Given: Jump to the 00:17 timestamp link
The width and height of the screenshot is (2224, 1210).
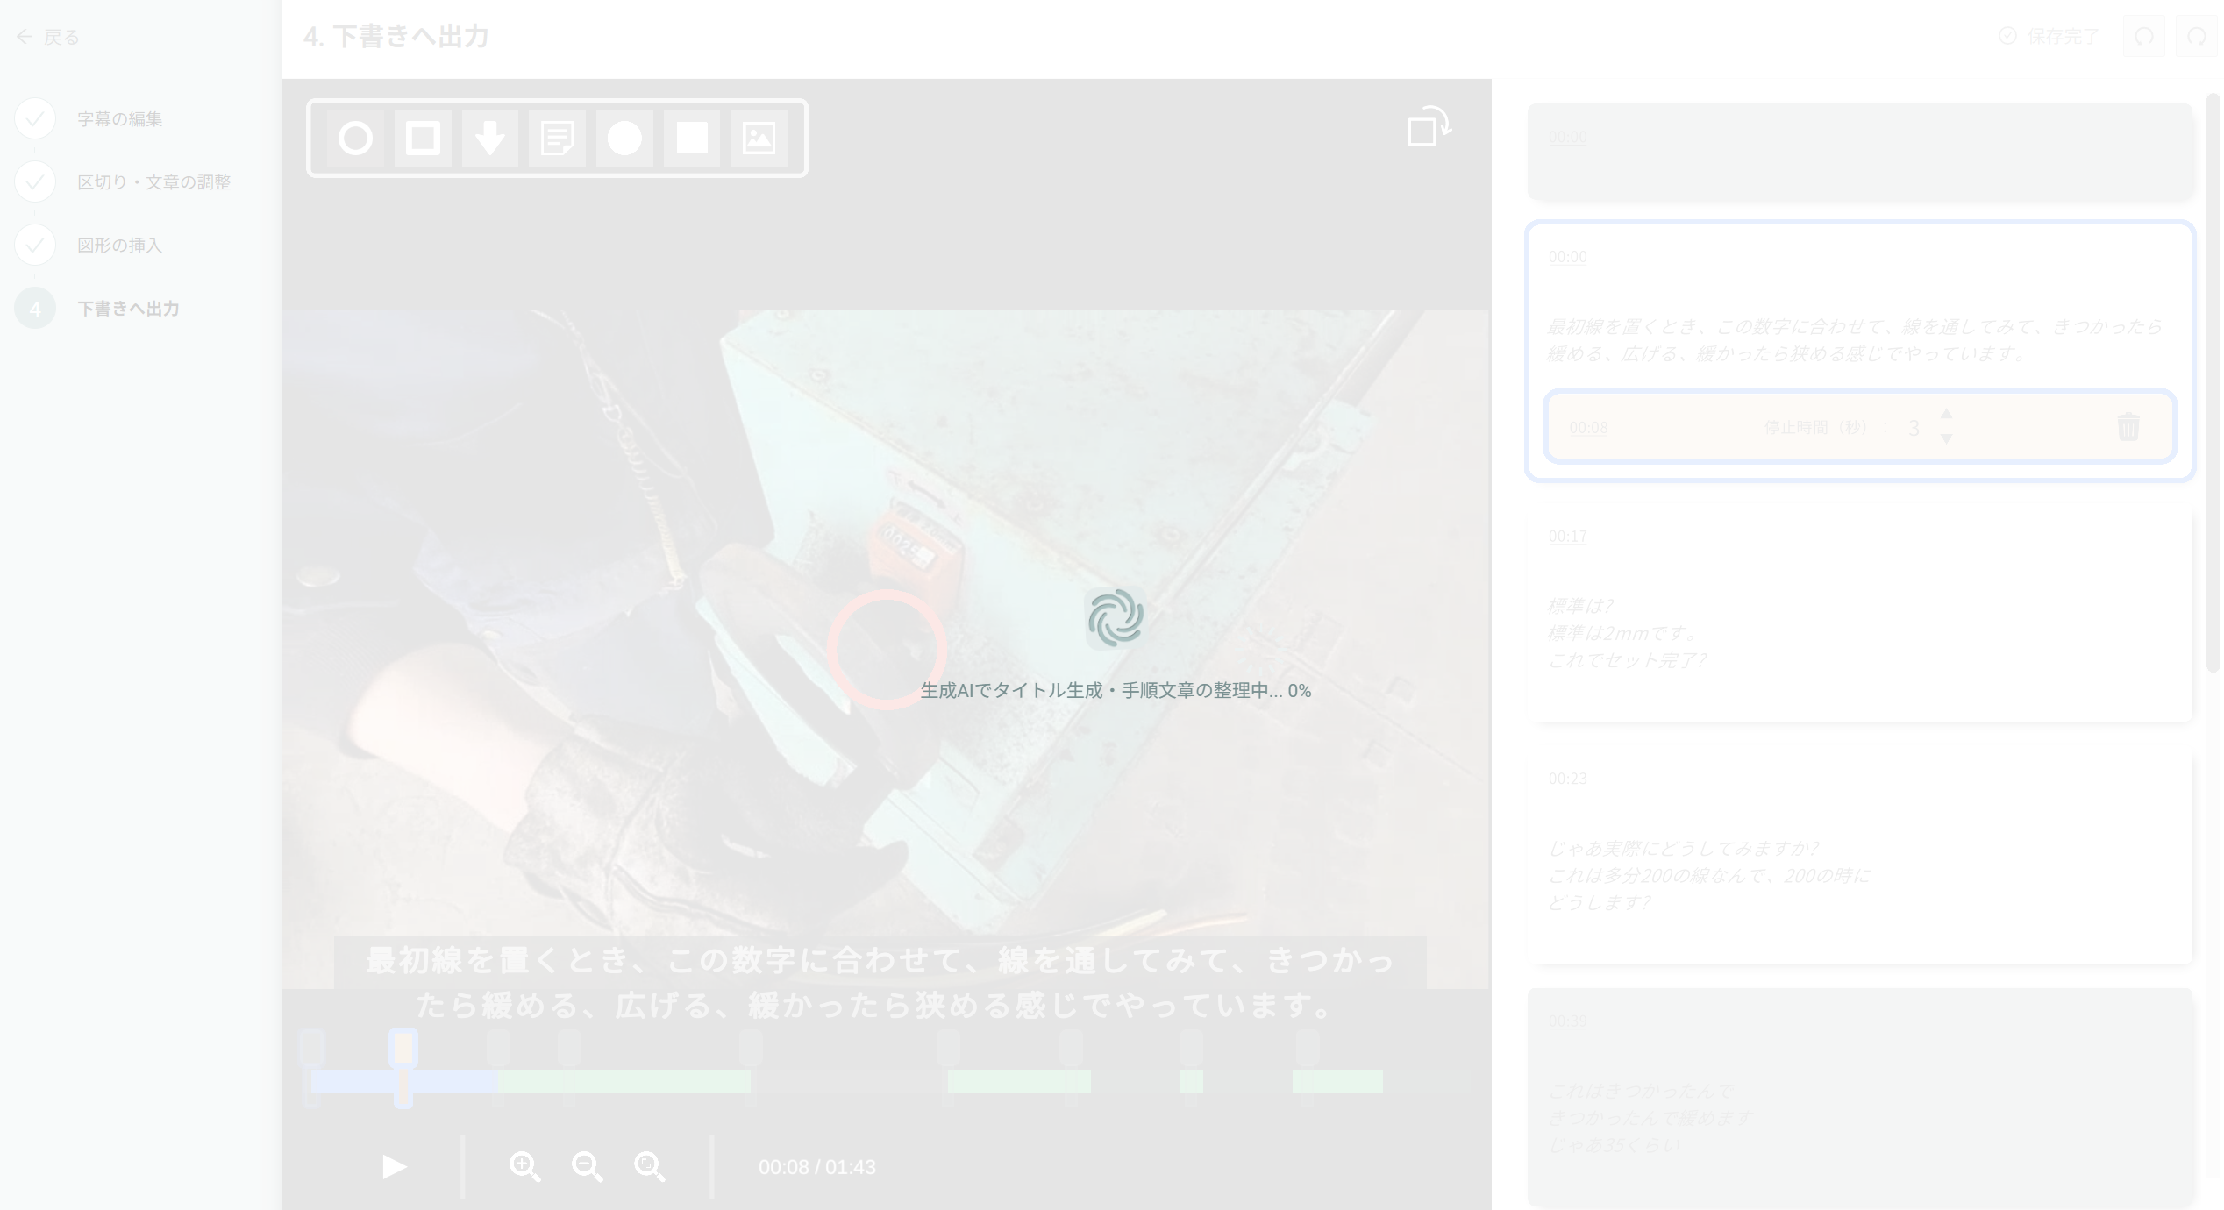Looking at the screenshot, I should [x=1567, y=537].
